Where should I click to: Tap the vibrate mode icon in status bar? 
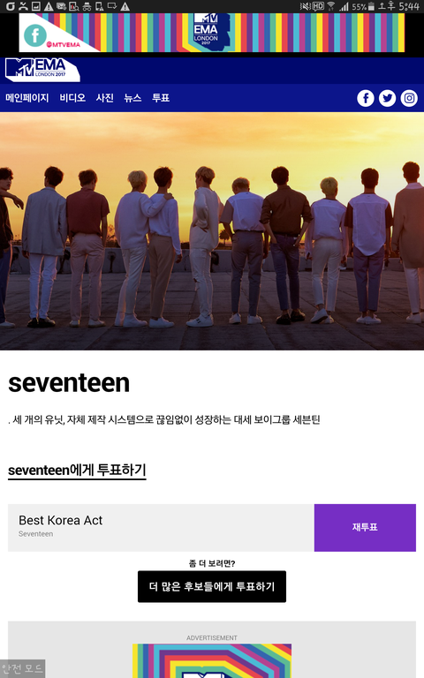pos(306,6)
